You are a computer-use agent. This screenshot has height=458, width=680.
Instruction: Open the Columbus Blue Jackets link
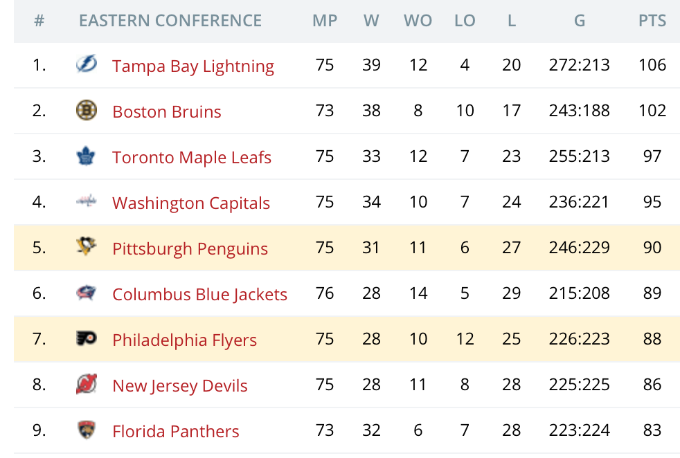(199, 295)
